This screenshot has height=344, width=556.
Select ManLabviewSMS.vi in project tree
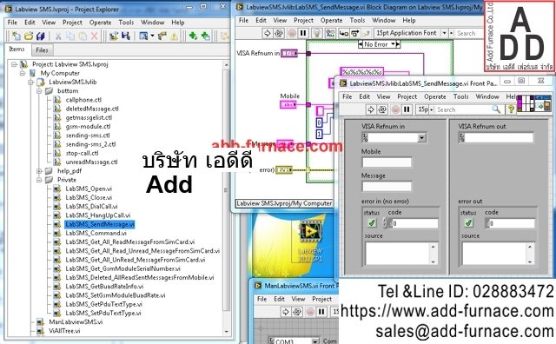[x=76, y=322]
